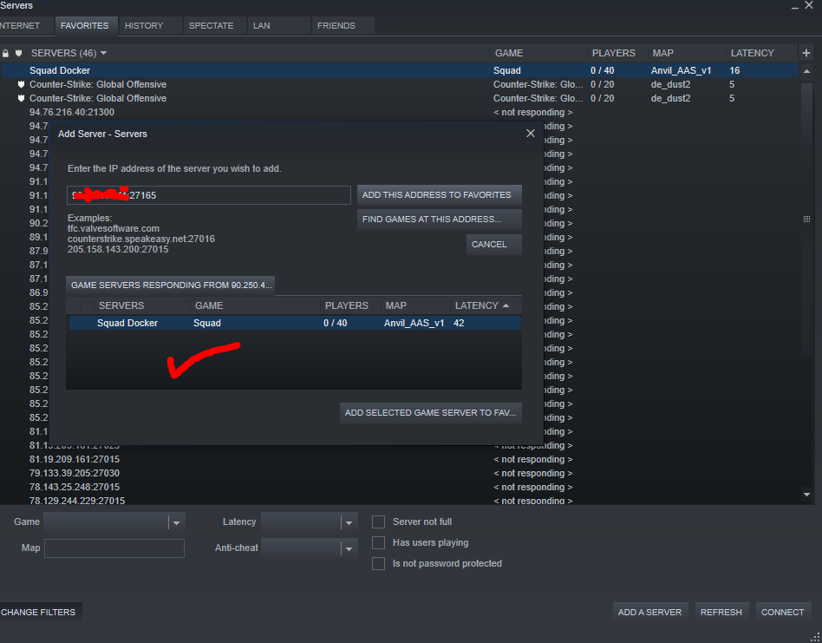
Task: Click the Add A Server button
Action: point(649,612)
